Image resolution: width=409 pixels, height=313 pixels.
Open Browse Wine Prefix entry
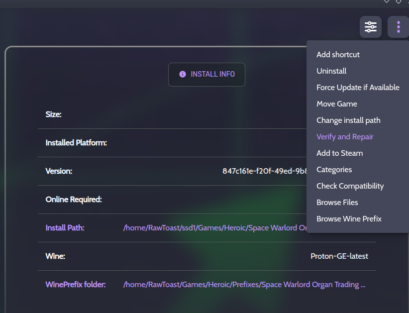pyautogui.click(x=349, y=219)
